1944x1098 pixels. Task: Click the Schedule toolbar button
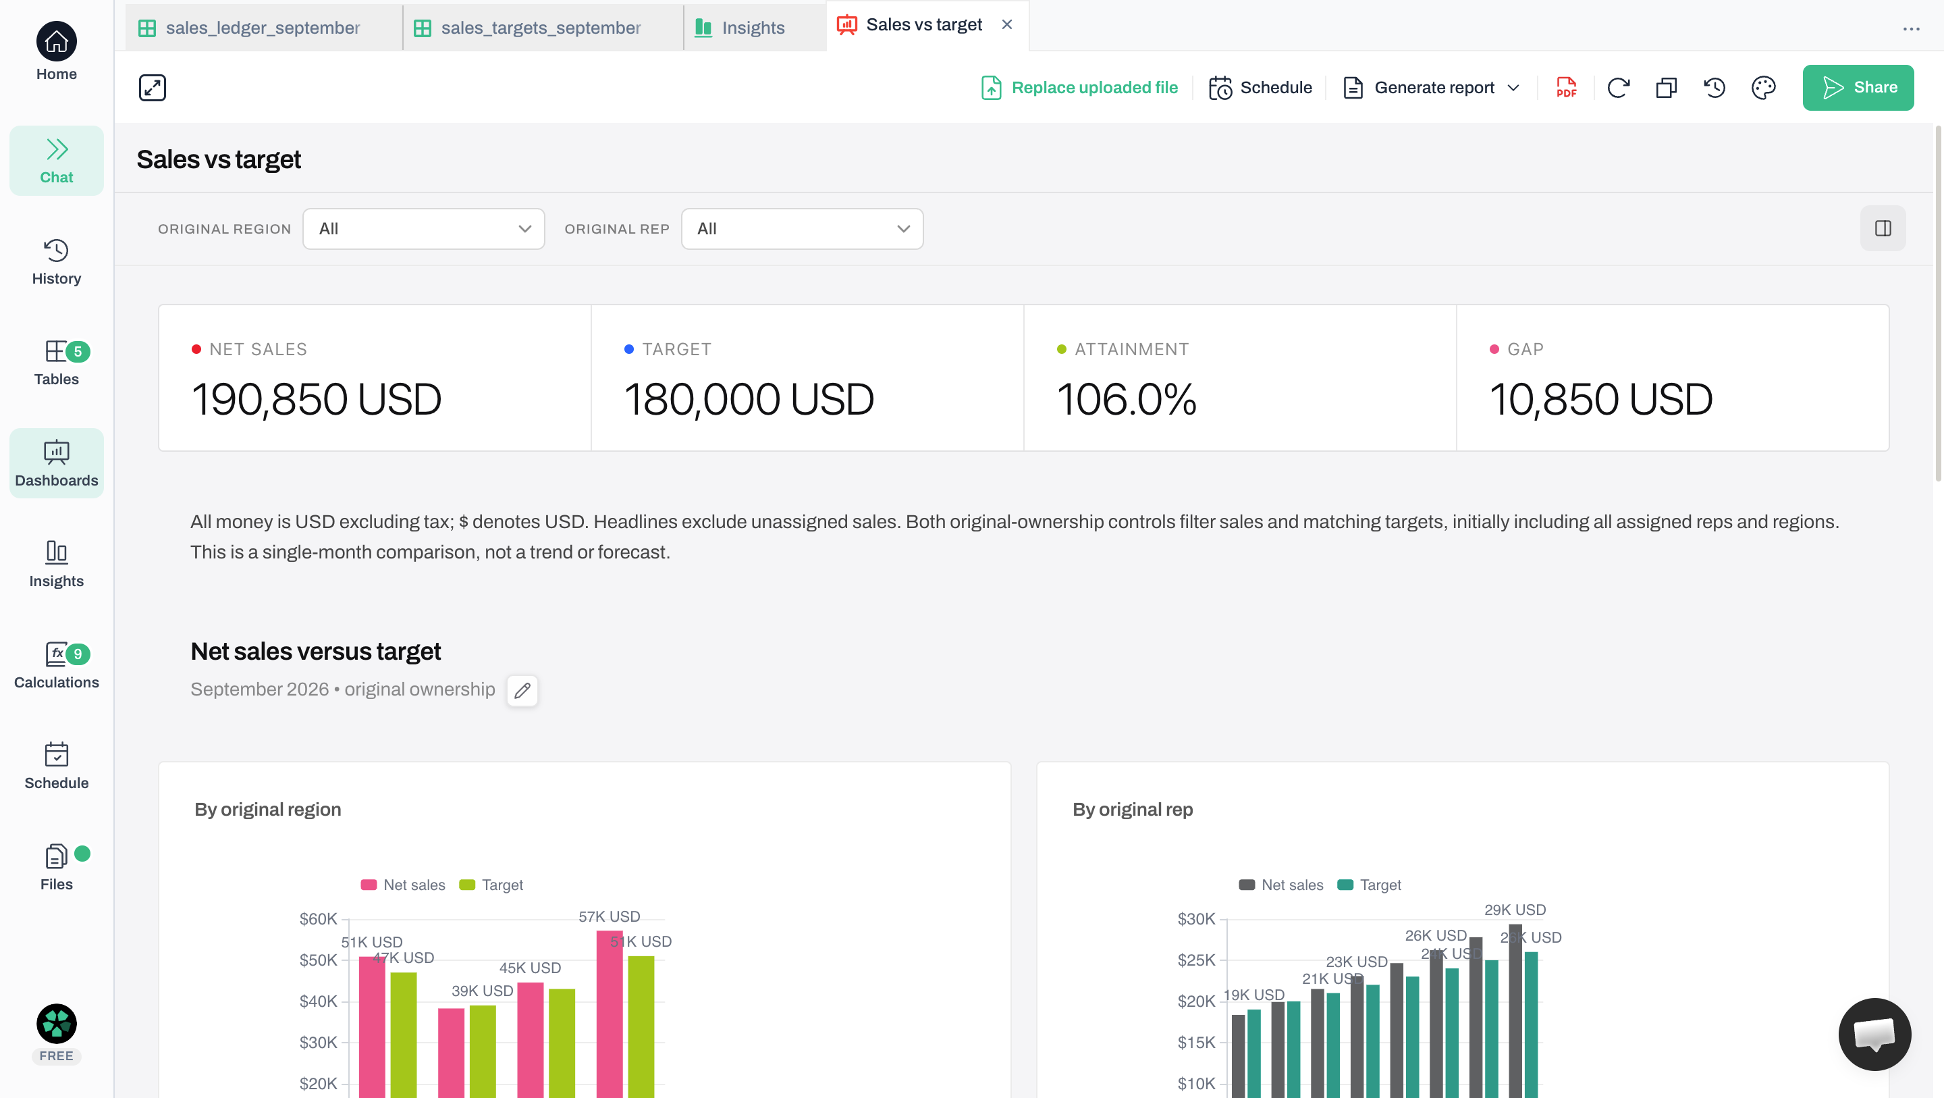point(1260,88)
